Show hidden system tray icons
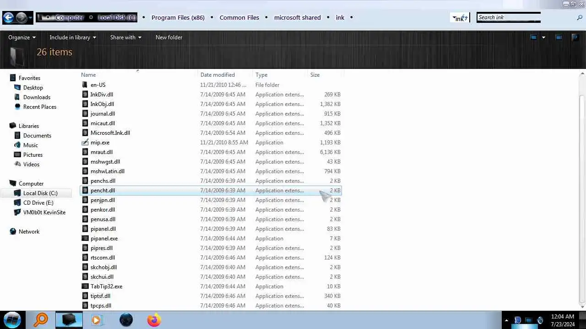The image size is (586, 329). click(x=506, y=320)
